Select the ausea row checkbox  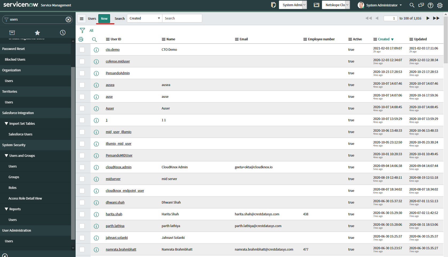82,85
